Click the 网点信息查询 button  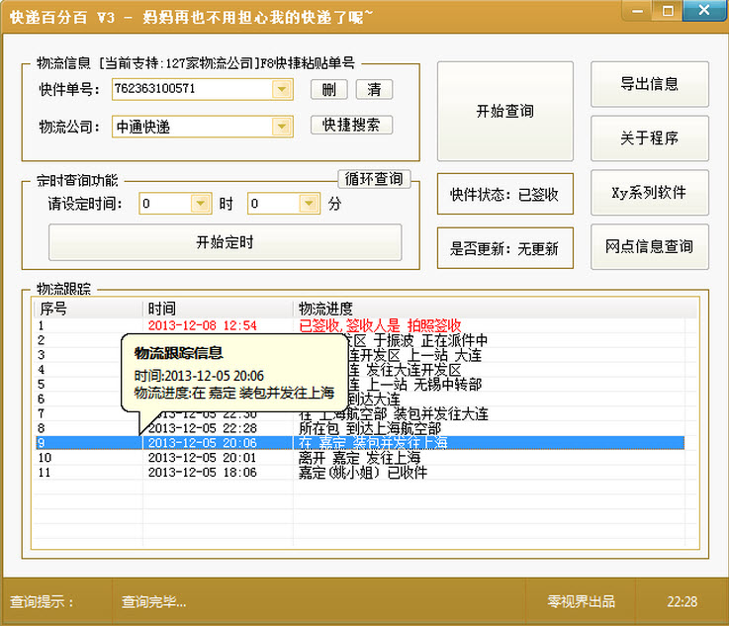(x=649, y=246)
